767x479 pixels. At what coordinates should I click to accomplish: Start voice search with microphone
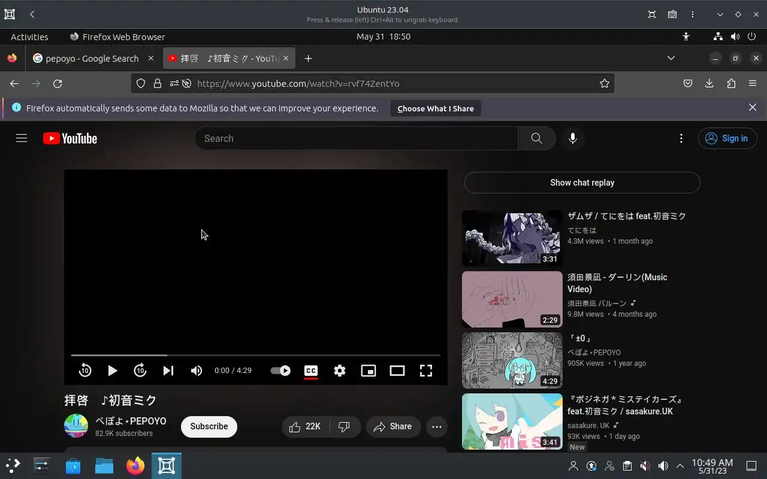[x=573, y=138]
